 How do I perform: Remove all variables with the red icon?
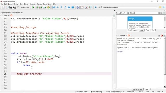162,36
